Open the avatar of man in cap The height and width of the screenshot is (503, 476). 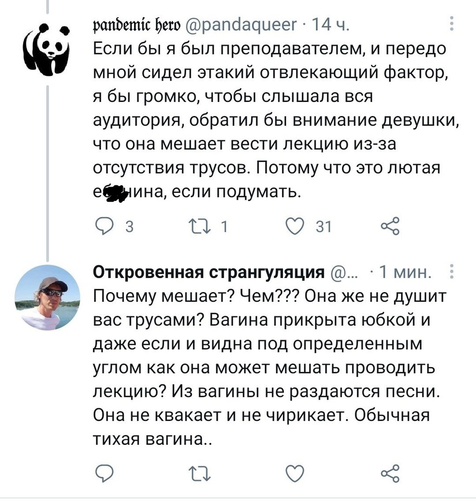click(47, 297)
